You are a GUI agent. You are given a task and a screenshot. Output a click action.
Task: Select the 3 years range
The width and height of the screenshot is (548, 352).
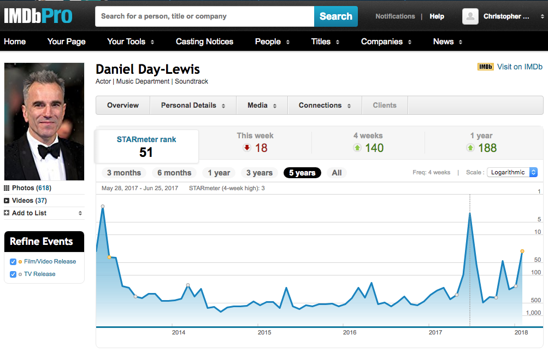point(260,173)
